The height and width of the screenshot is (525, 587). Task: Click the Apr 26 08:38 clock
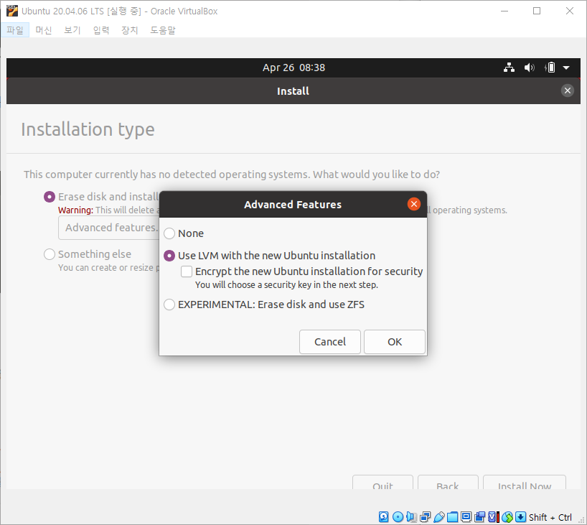pyautogui.click(x=294, y=68)
